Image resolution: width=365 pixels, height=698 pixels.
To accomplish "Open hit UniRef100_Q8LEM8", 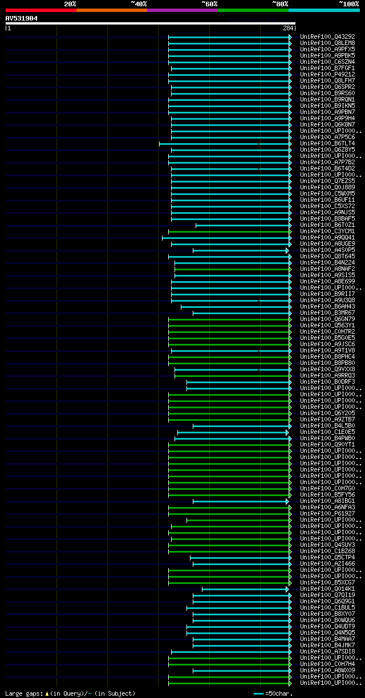I will coord(327,43).
